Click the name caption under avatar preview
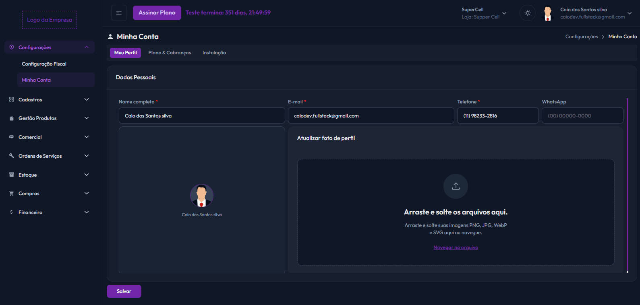Screen dimensions: 640x305 pyautogui.click(x=202, y=215)
